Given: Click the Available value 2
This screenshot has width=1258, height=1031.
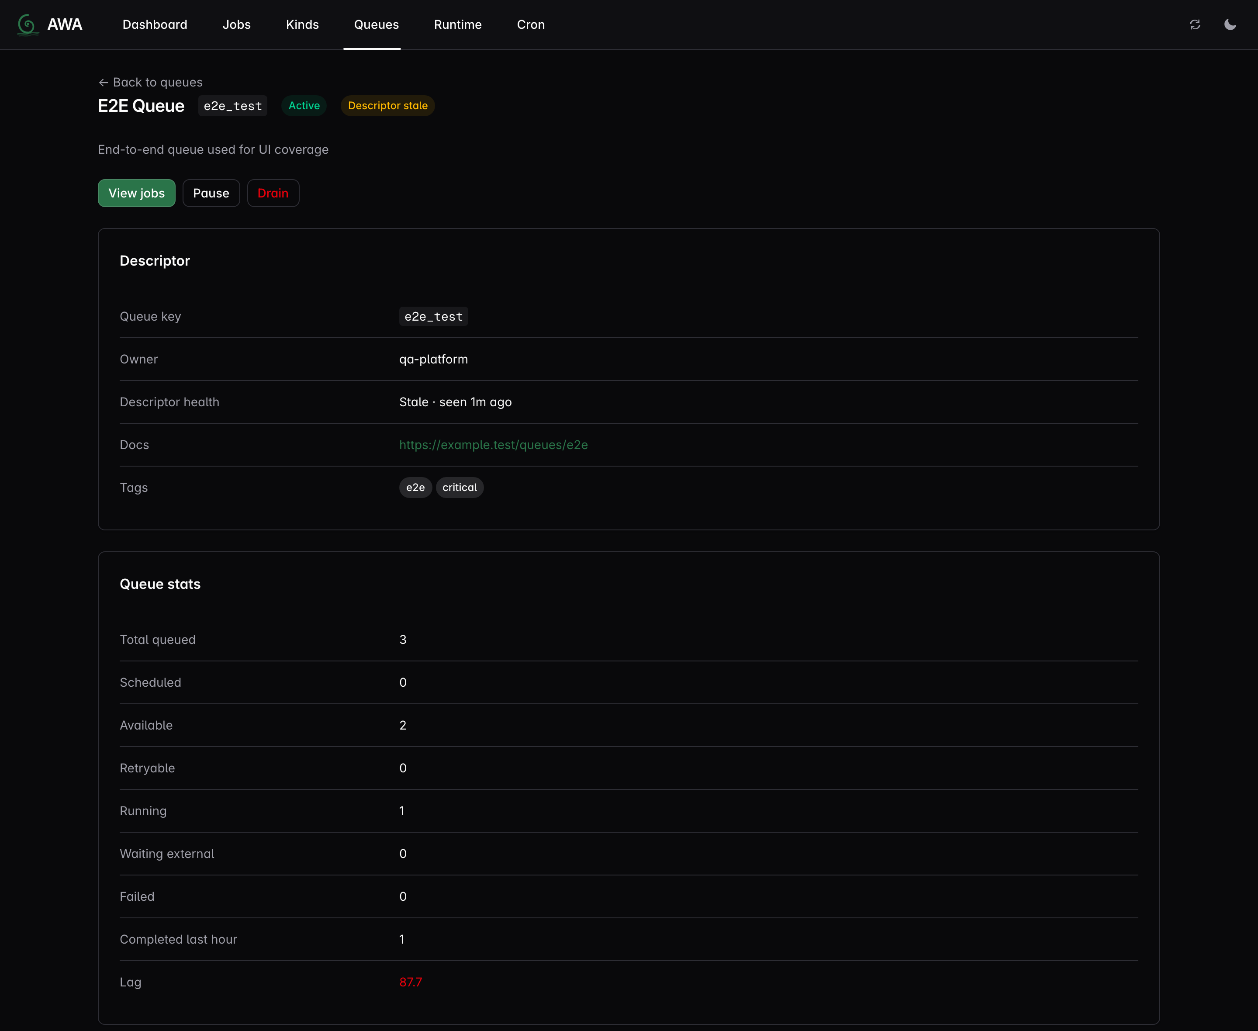Looking at the screenshot, I should coord(403,725).
